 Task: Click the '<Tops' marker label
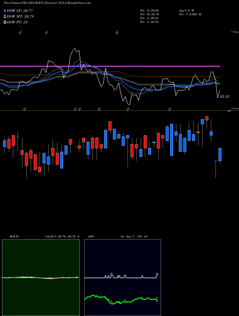click(x=235, y=32)
